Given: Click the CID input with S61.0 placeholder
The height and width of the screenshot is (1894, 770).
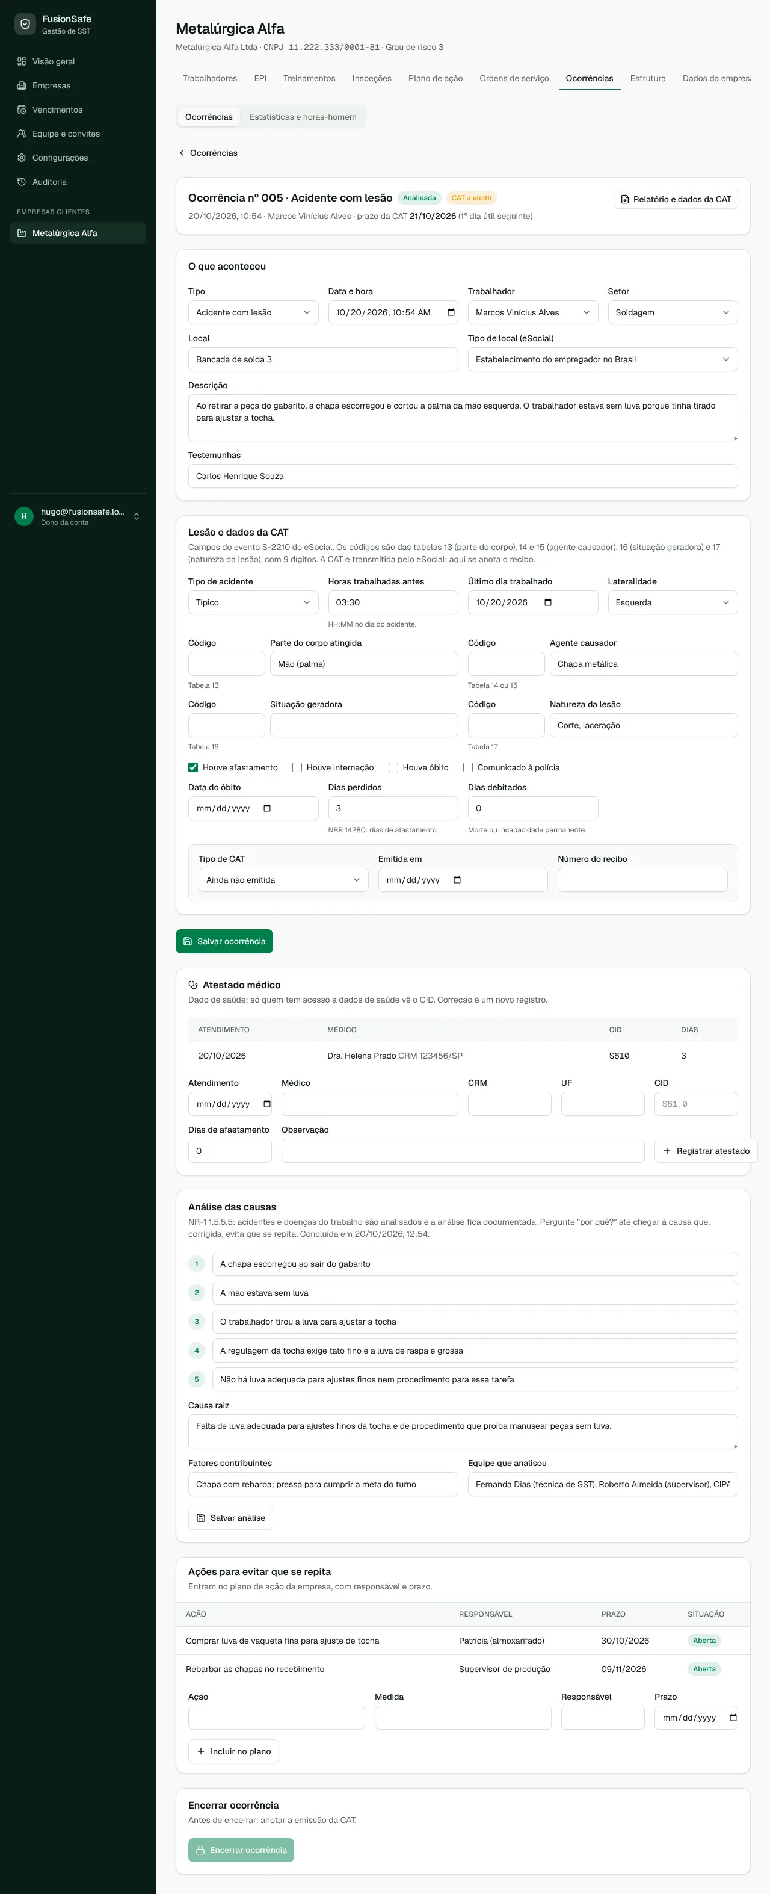Looking at the screenshot, I should coord(697,1104).
